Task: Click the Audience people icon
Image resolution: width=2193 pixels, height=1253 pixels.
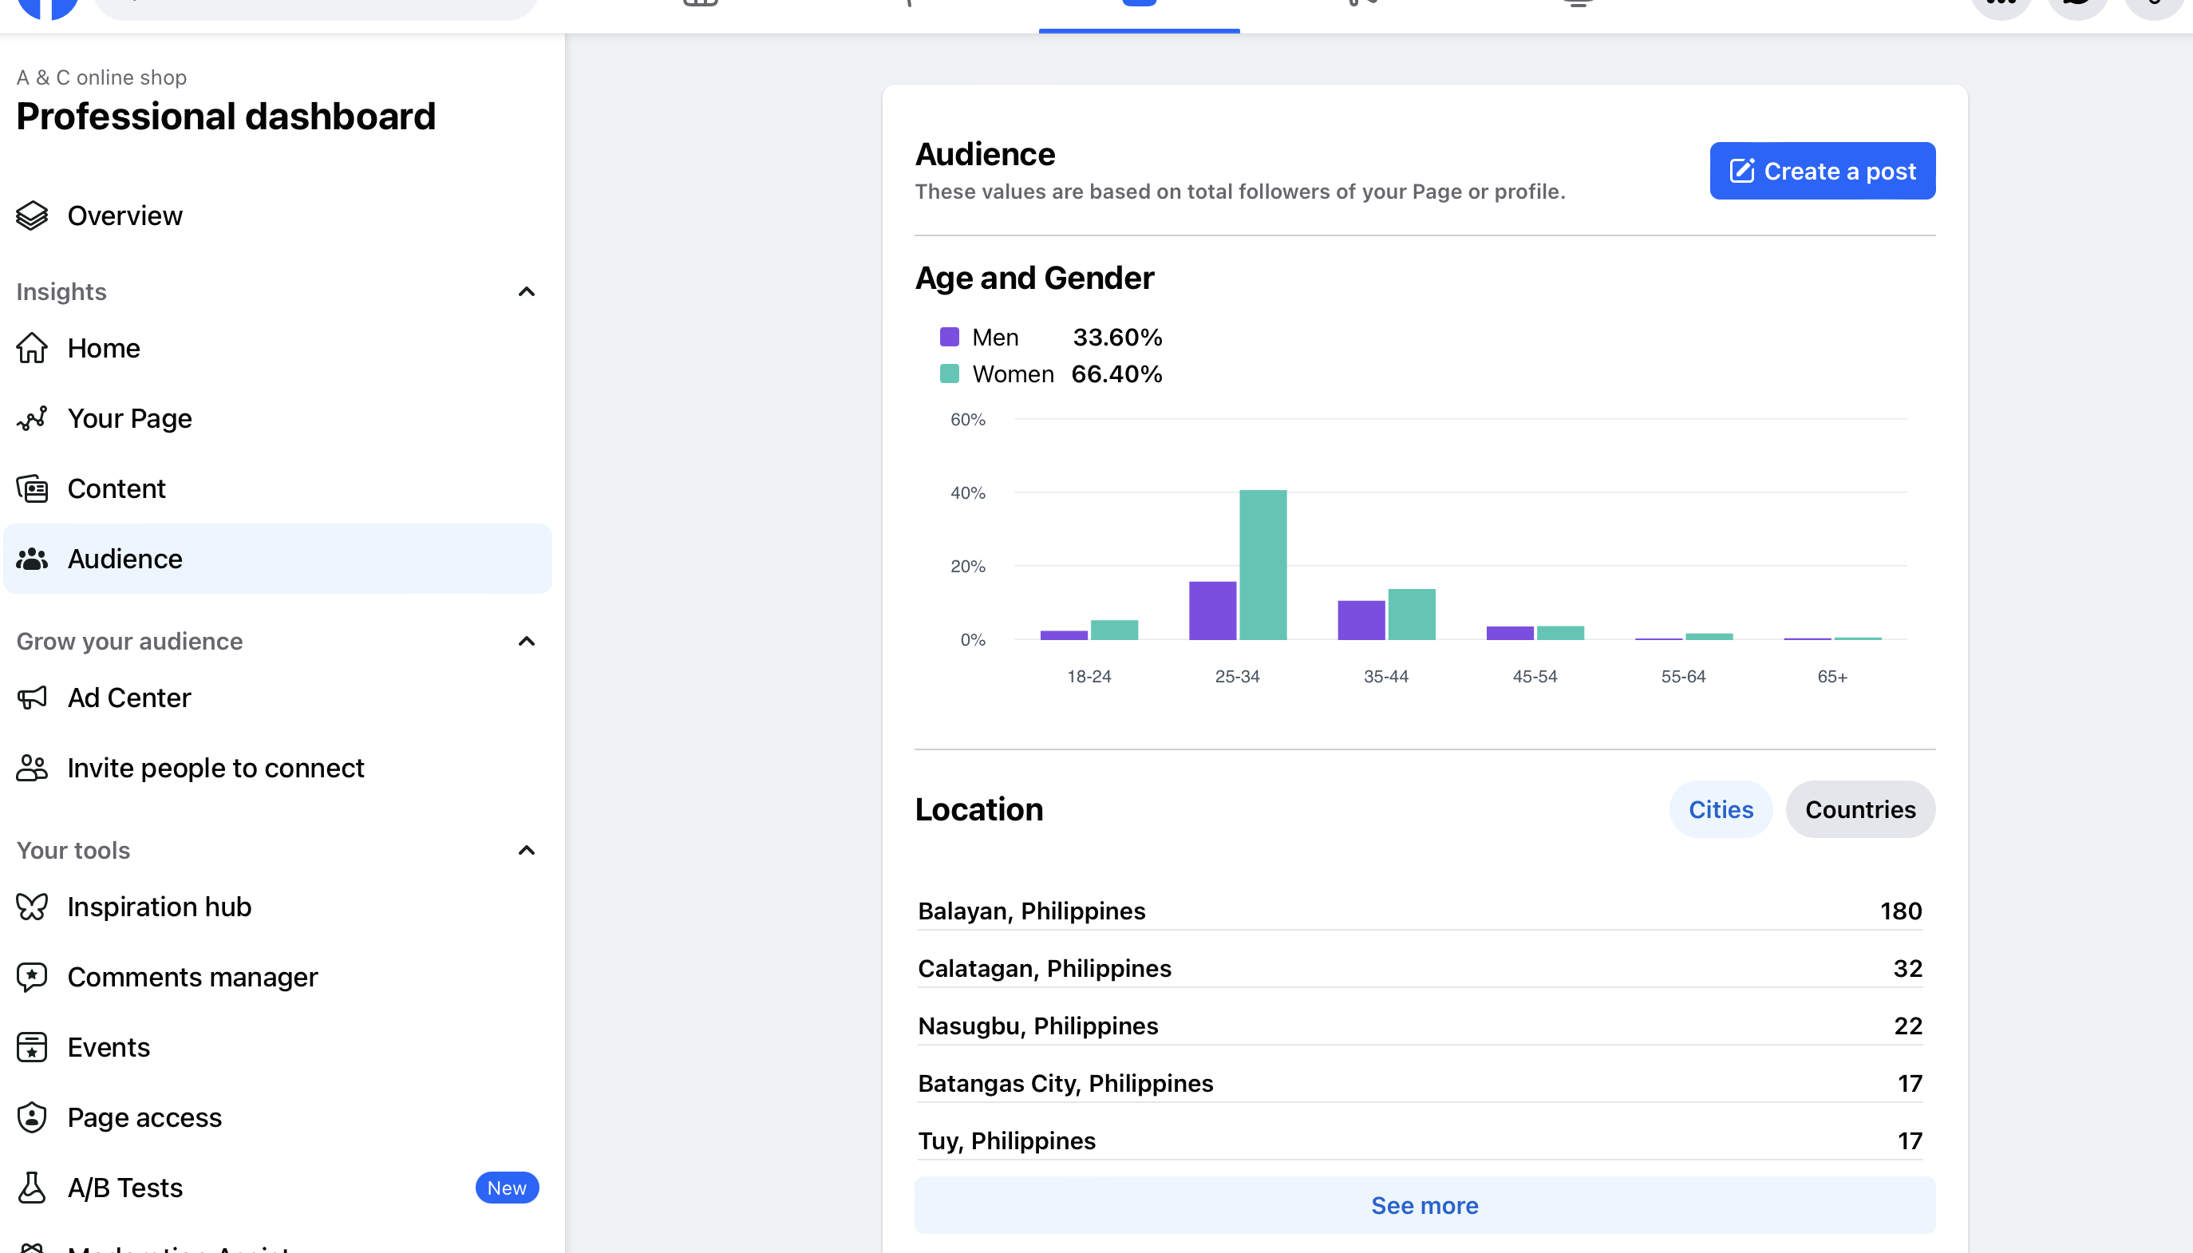Action: (32, 559)
